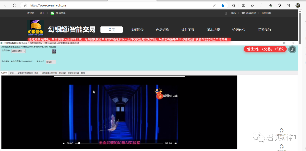Select the 通达神器无感交易 tab
Screen dimensions: 306x151
point(49,73)
